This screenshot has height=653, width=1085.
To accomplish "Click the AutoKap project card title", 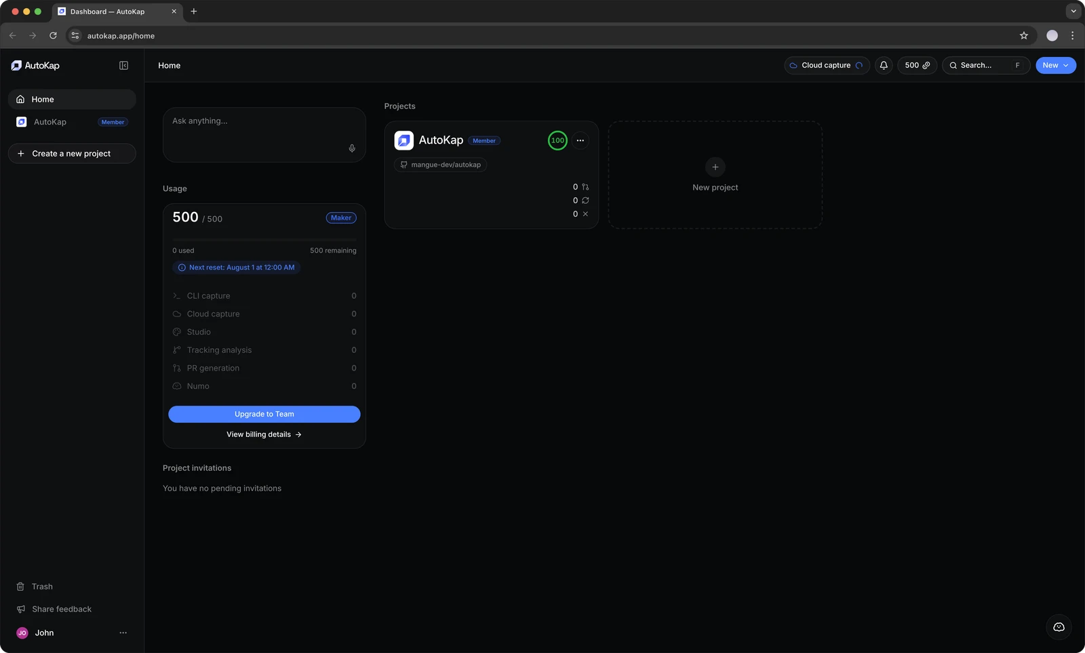I will 441,140.
